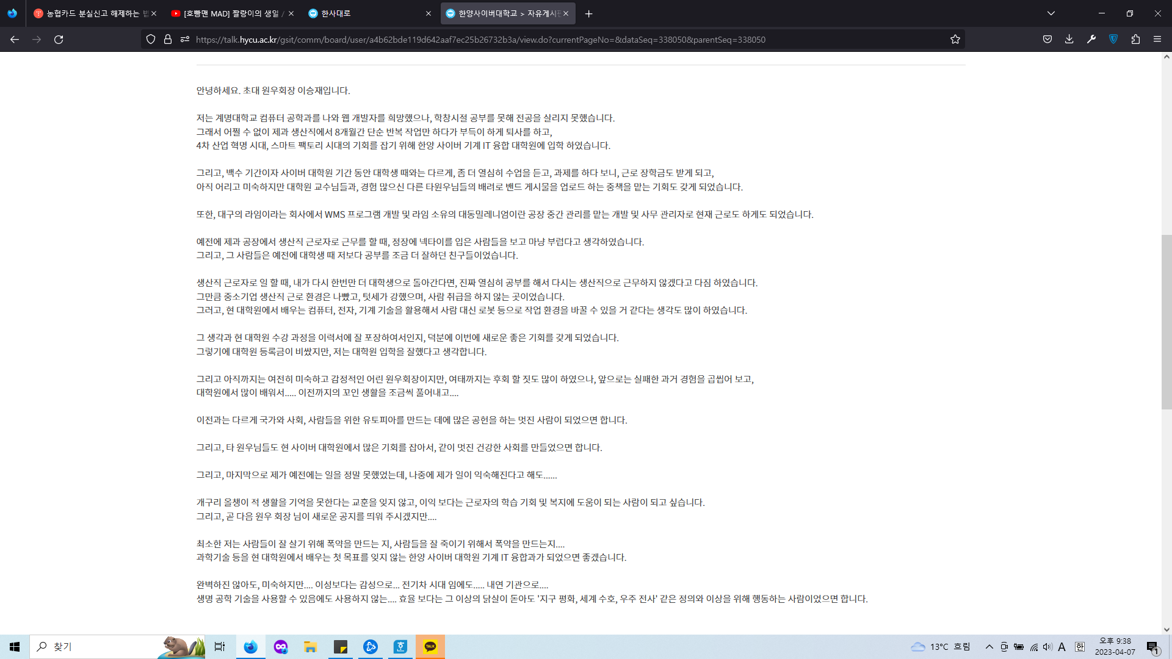Expand the list all tabs dropdown
This screenshot has height=659, width=1172.
click(1051, 13)
